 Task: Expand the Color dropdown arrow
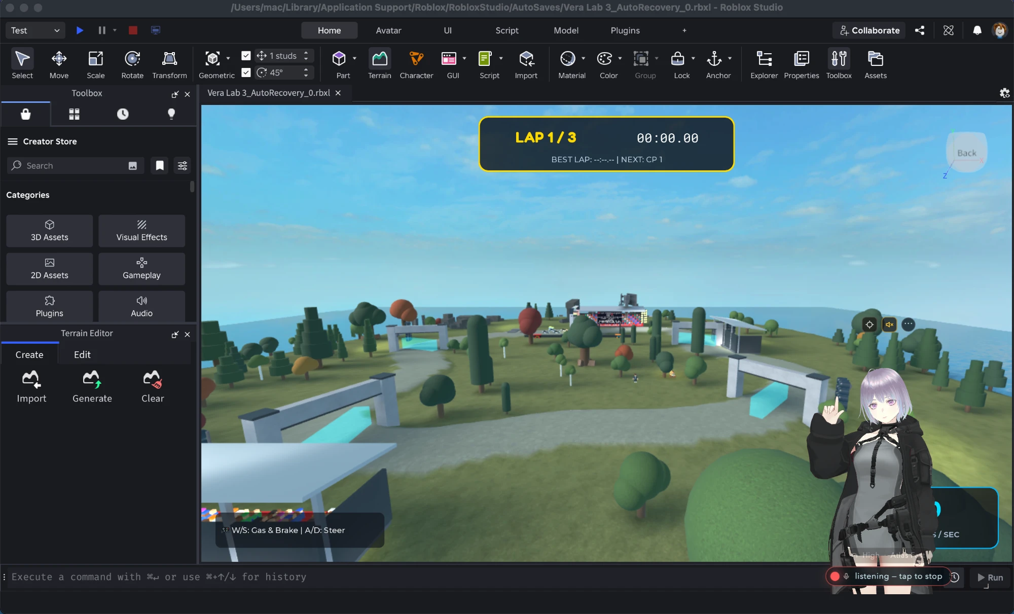pos(620,58)
